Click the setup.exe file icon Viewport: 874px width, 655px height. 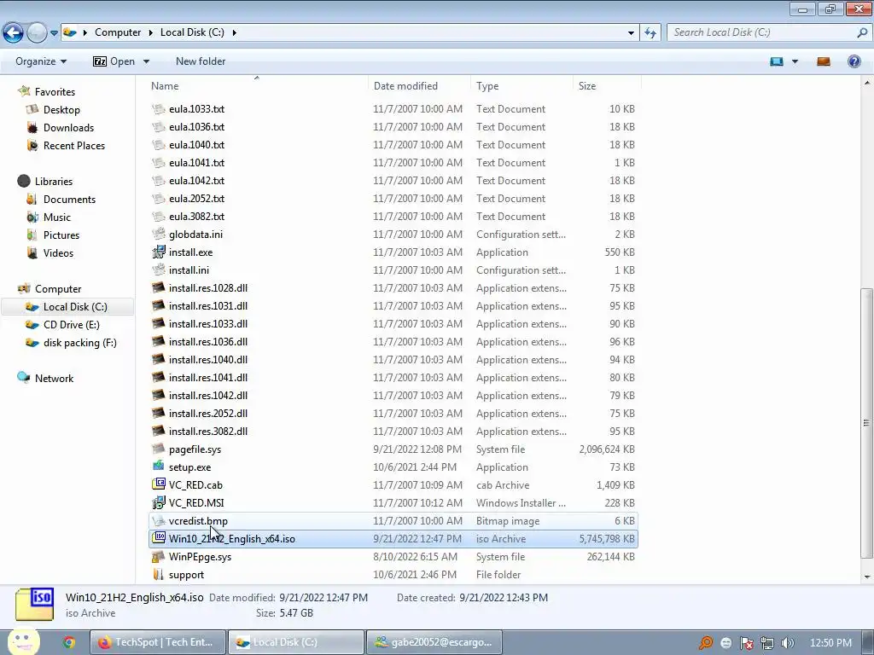[159, 467]
